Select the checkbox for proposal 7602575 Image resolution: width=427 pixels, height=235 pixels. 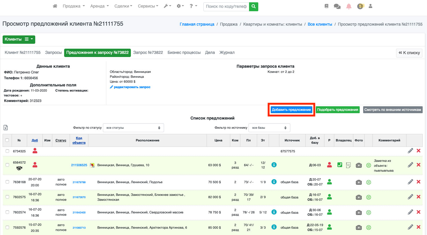click(x=8, y=197)
